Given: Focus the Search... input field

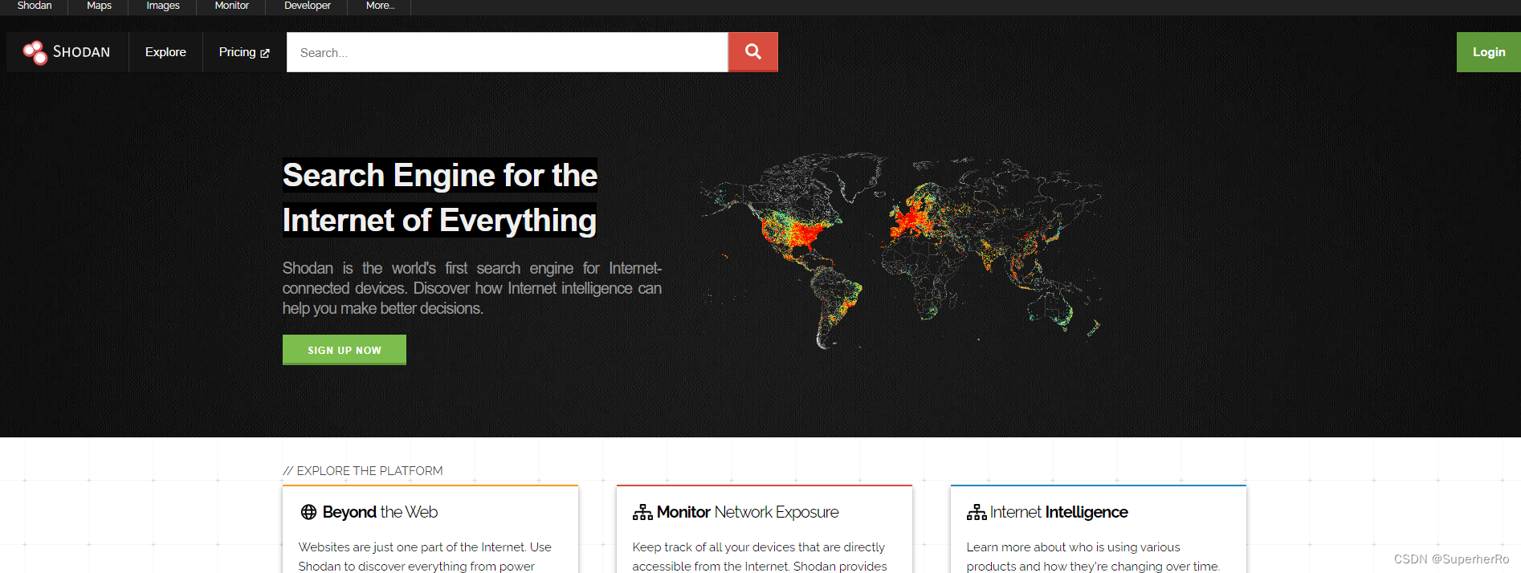Looking at the screenshot, I should [x=508, y=52].
